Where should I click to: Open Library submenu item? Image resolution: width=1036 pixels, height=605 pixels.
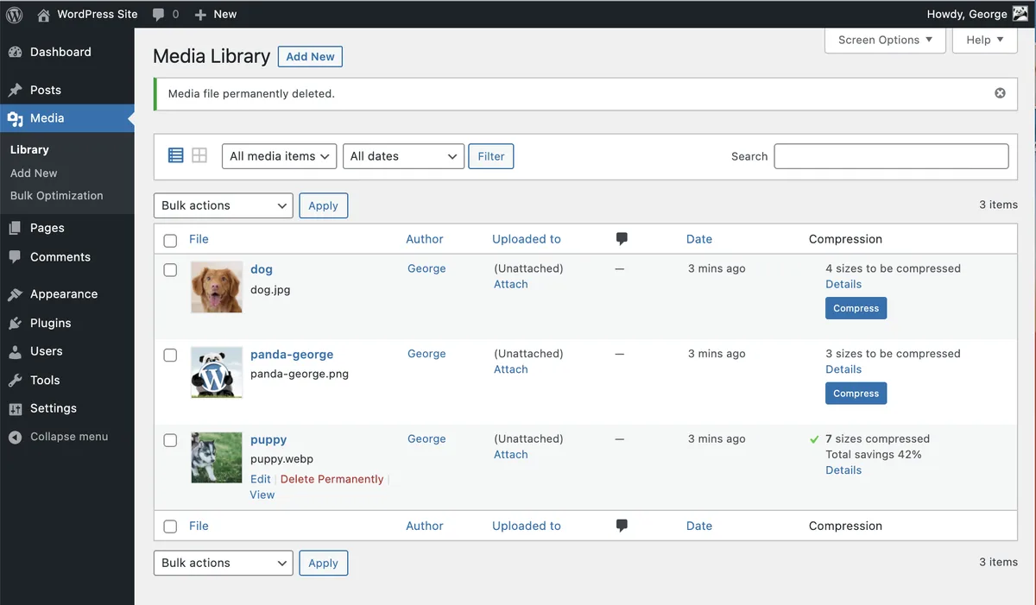(x=29, y=149)
